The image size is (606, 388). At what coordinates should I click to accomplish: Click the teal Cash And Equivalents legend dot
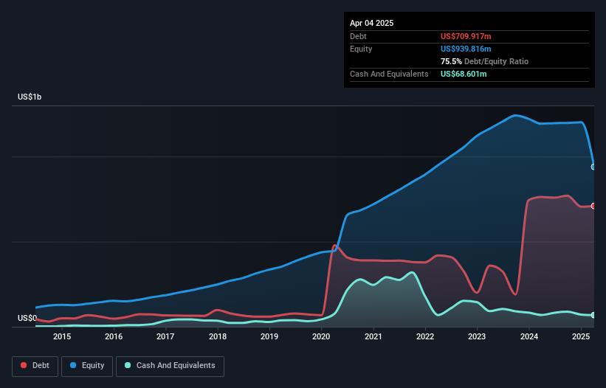[x=128, y=365]
